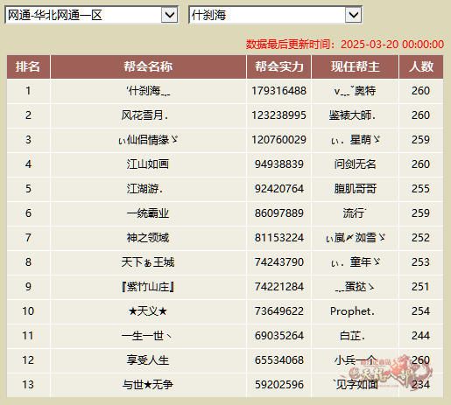Click the 排名 column header

pos(28,66)
